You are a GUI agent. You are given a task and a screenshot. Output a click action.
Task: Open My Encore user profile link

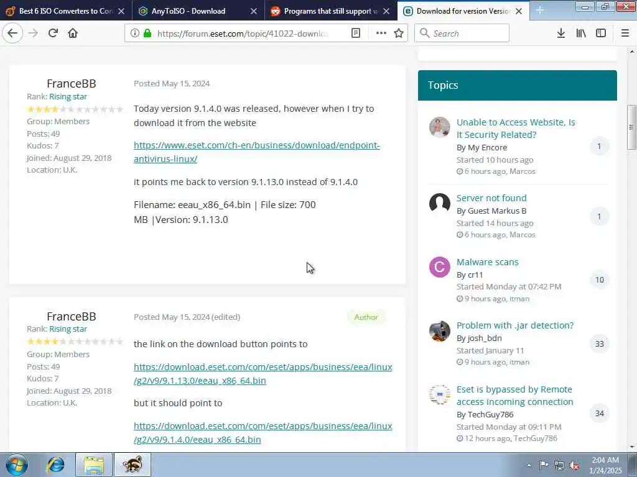[488, 148]
